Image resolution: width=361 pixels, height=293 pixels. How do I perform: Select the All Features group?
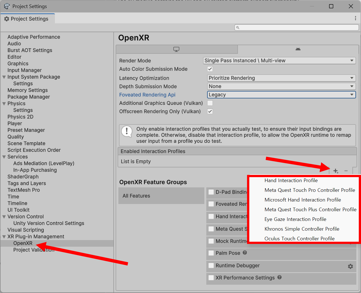[161, 196]
